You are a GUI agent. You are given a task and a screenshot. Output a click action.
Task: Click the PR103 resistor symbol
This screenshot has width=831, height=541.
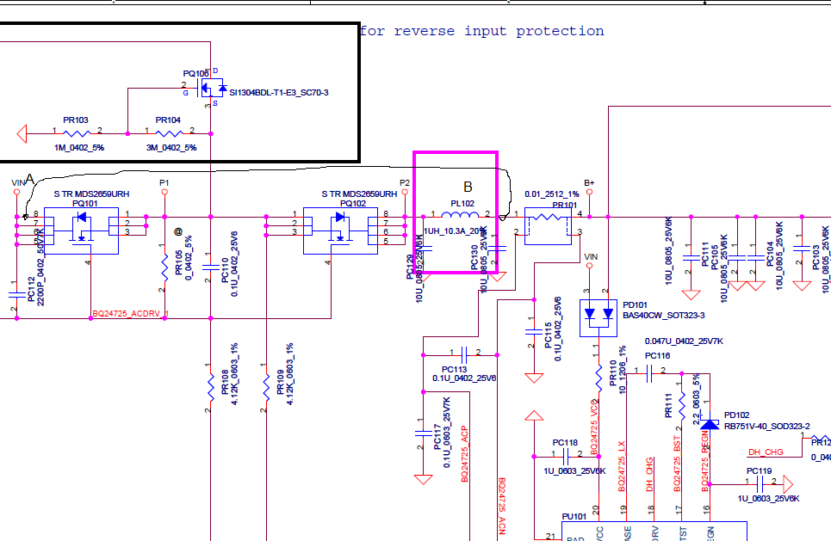pos(78,133)
